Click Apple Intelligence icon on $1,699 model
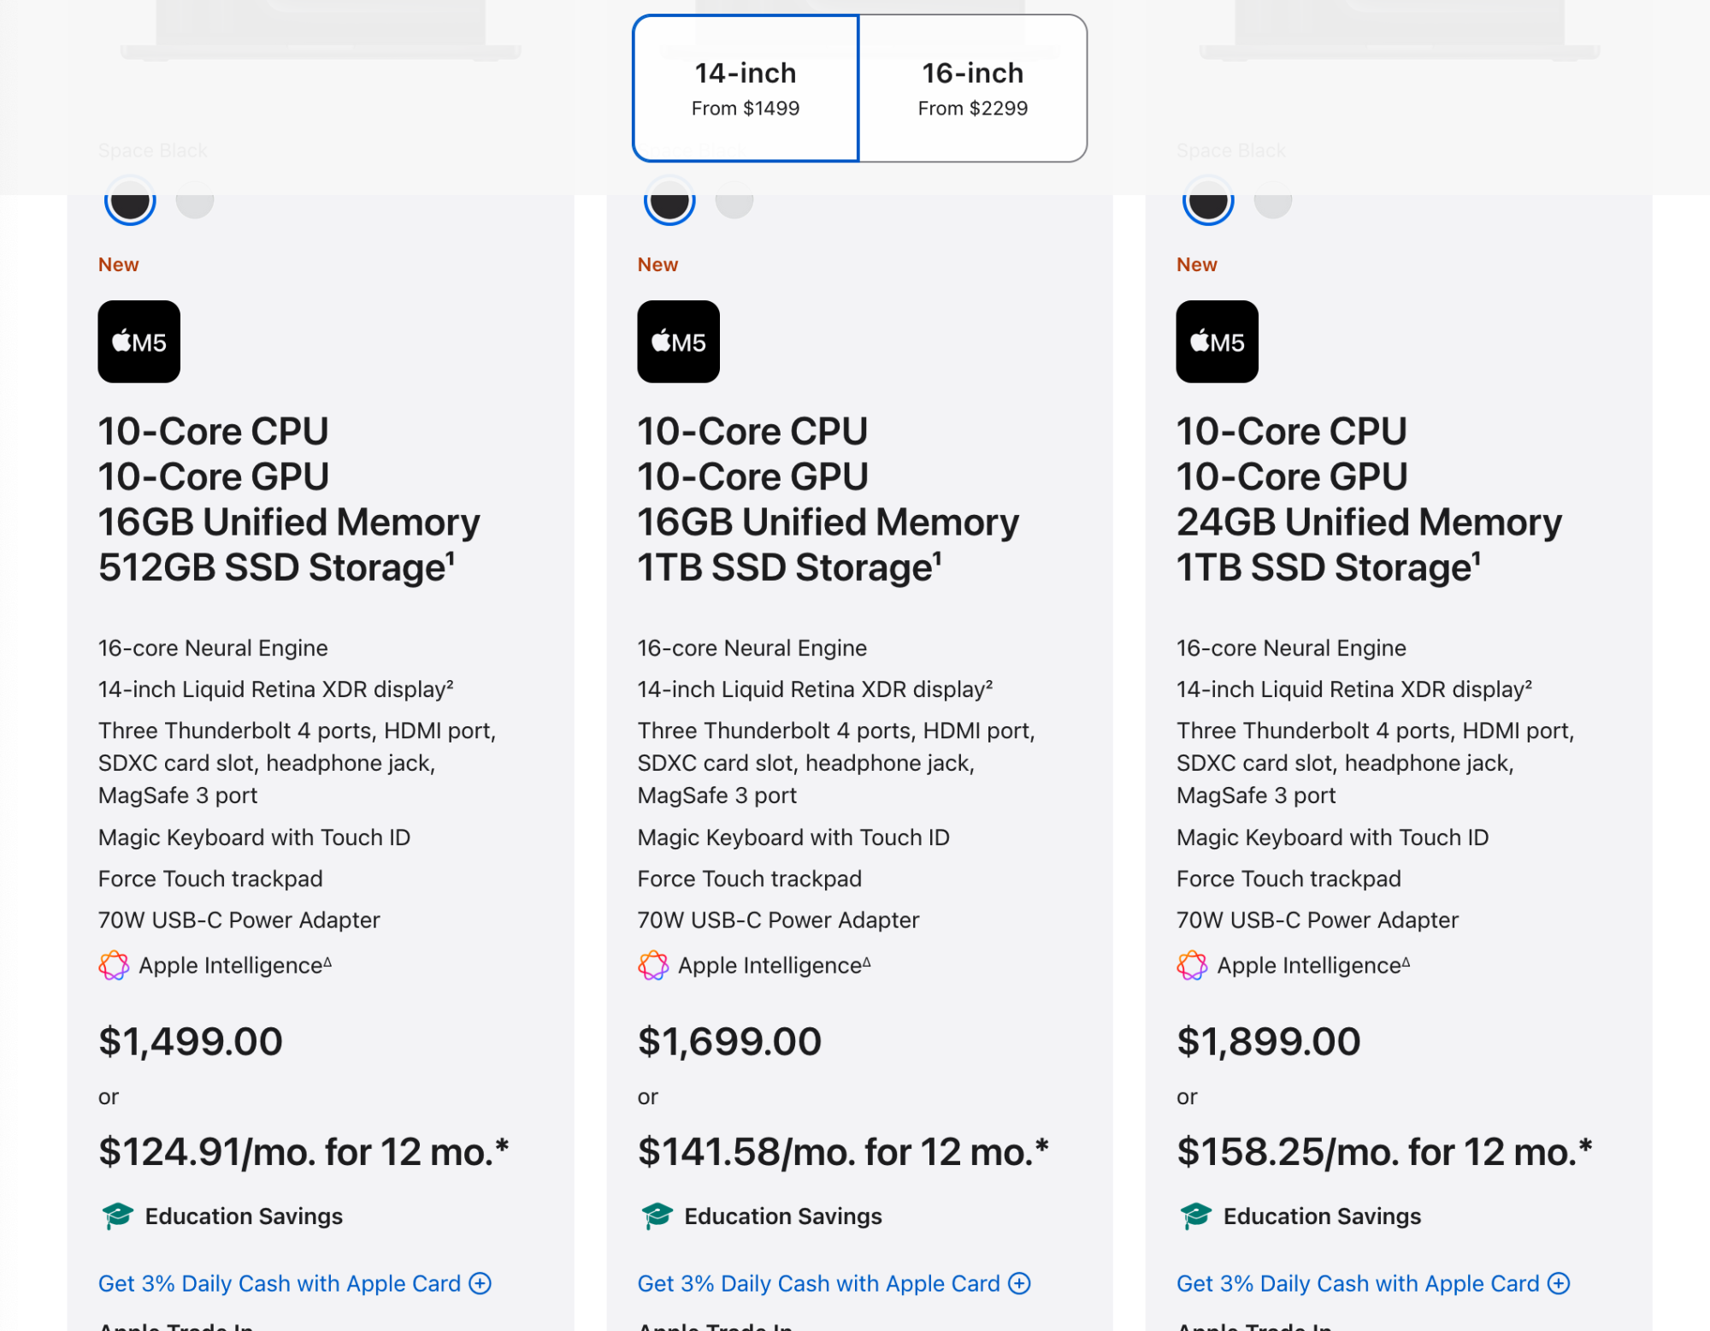Viewport: 1710px width, 1331px height. (x=653, y=965)
